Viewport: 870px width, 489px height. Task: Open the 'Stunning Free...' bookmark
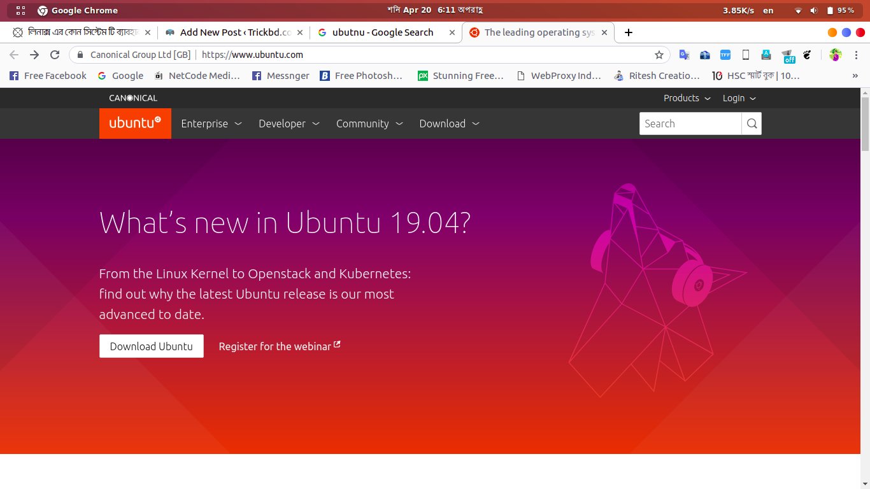[460, 76]
